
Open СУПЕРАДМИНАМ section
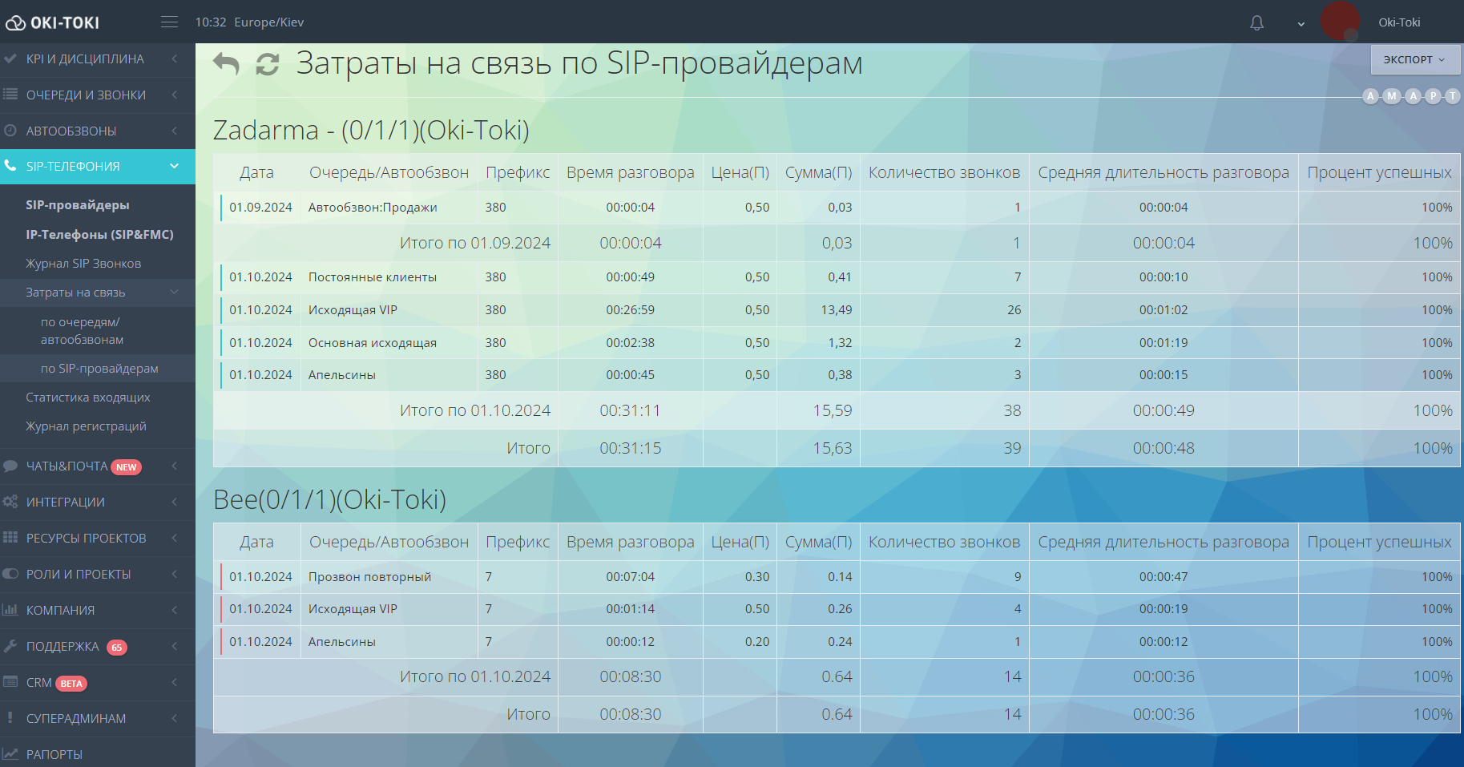98,719
